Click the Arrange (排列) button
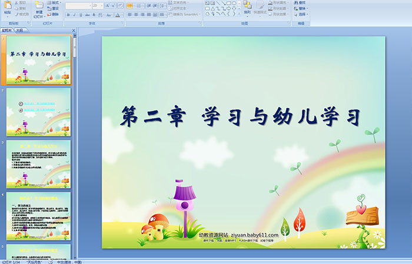412x264 pixels. [247, 8]
